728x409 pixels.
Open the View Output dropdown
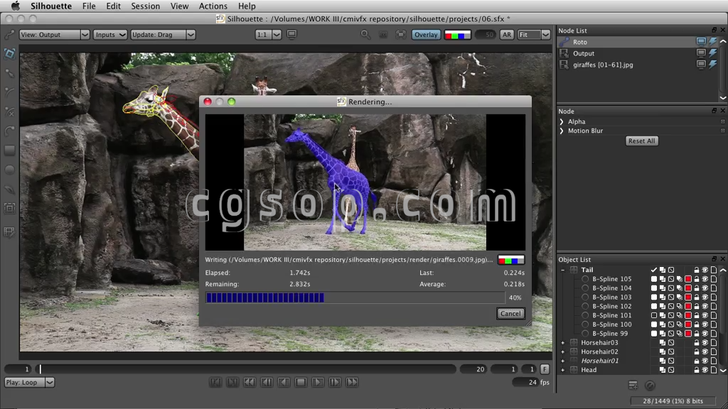tap(55, 34)
